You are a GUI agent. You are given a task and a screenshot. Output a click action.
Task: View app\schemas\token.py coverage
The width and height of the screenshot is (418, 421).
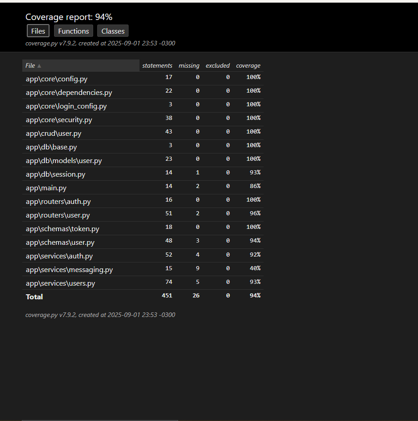(x=62, y=229)
